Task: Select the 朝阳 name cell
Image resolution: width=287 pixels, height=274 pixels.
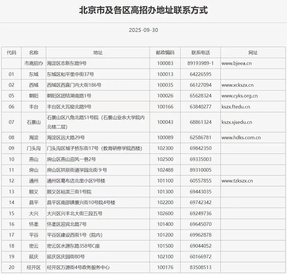Action: [x=34, y=96]
